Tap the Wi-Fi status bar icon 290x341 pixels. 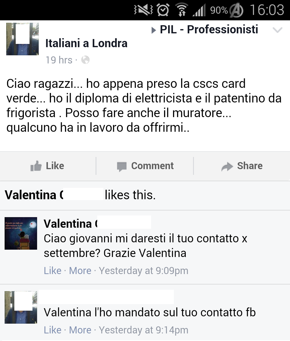(182, 10)
